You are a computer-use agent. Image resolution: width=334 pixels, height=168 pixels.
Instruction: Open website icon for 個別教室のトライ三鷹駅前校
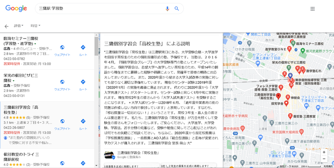click(x=62, y=163)
